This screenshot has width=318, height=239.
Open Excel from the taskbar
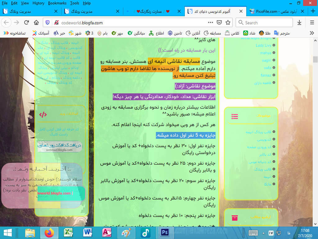tap(68, 232)
